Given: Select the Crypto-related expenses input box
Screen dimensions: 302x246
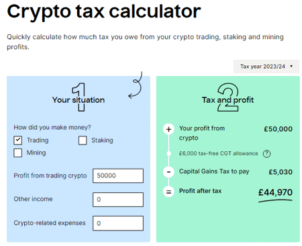Looking at the screenshot, I should (118, 223).
